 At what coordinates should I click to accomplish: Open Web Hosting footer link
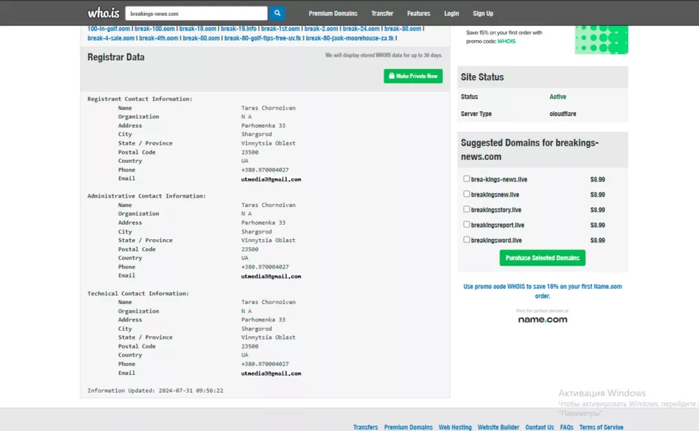[x=455, y=427]
